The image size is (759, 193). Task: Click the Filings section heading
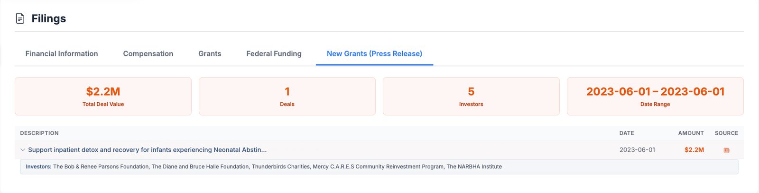(x=48, y=18)
